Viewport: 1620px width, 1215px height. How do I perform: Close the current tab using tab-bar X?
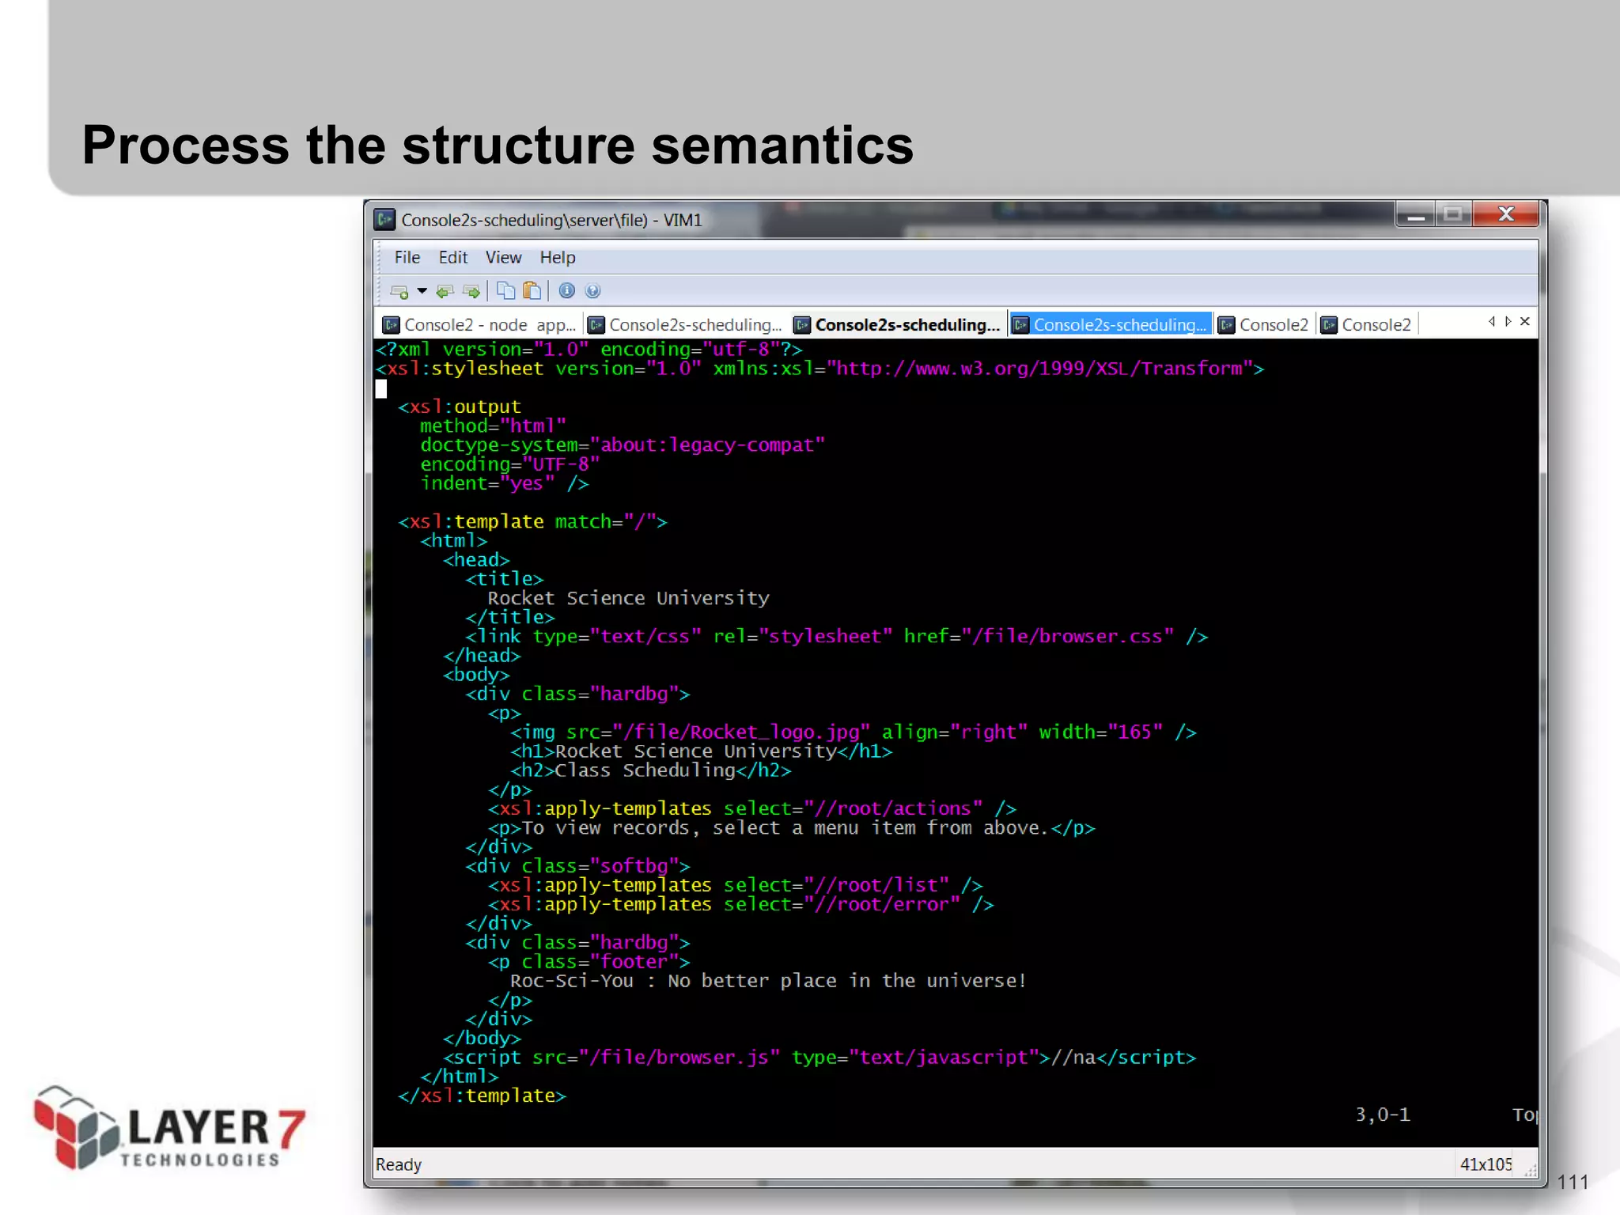[1525, 321]
